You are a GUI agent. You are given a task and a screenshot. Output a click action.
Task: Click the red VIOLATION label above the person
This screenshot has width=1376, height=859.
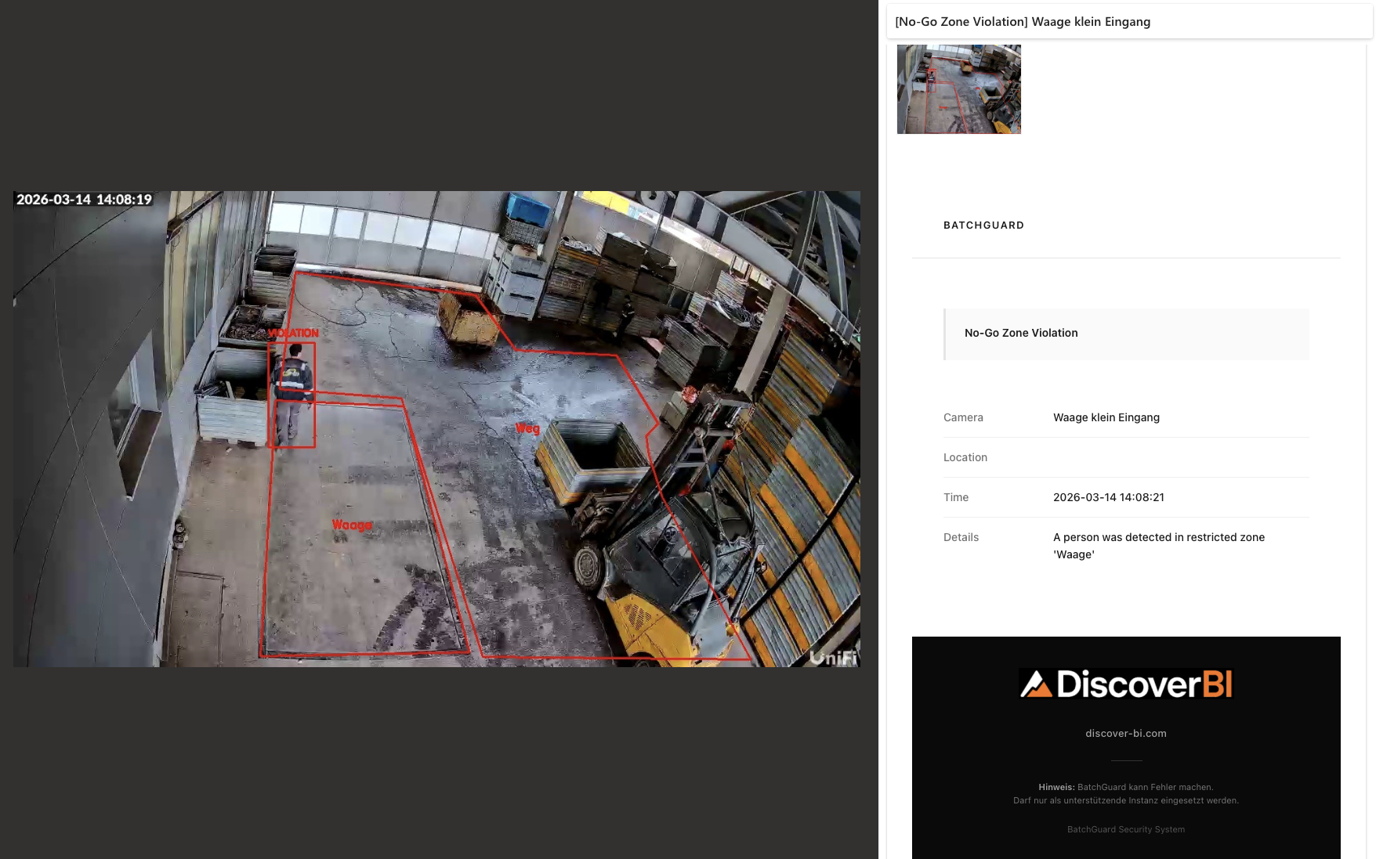(x=294, y=333)
